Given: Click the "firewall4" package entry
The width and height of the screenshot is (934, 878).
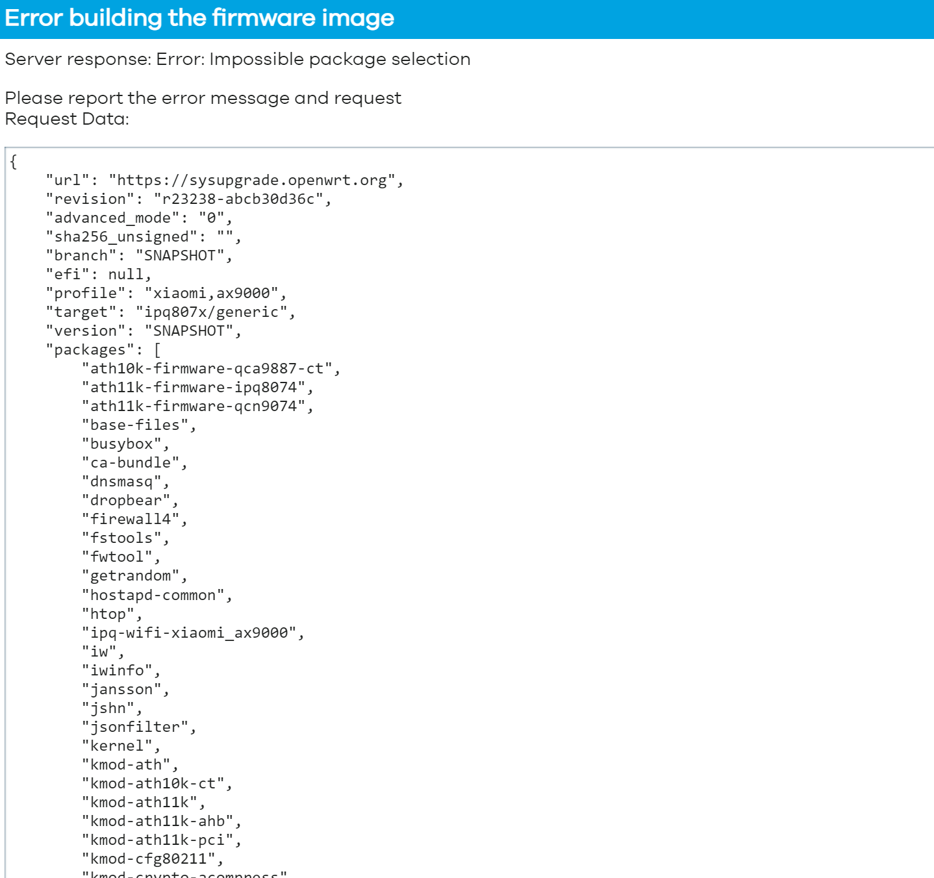Looking at the screenshot, I should 134,520.
